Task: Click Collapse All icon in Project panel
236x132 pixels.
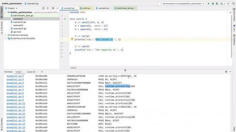Action: [48, 8]
